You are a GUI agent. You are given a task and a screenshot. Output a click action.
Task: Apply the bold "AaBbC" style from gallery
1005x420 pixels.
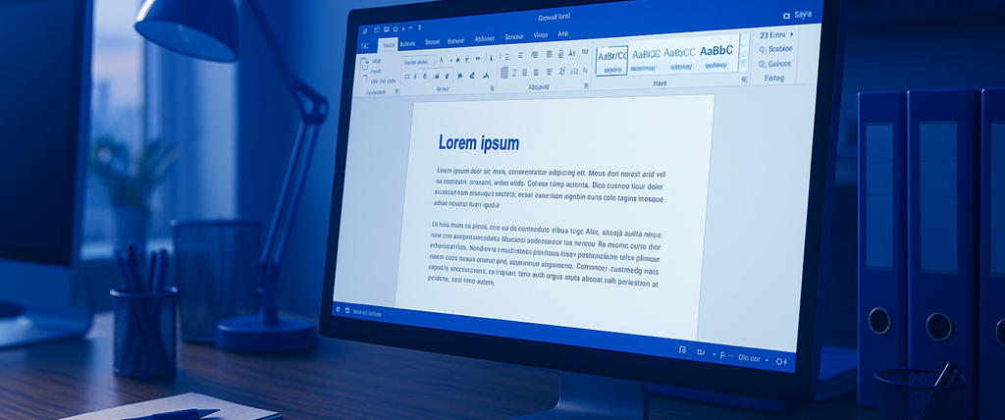tap(716, 51)
